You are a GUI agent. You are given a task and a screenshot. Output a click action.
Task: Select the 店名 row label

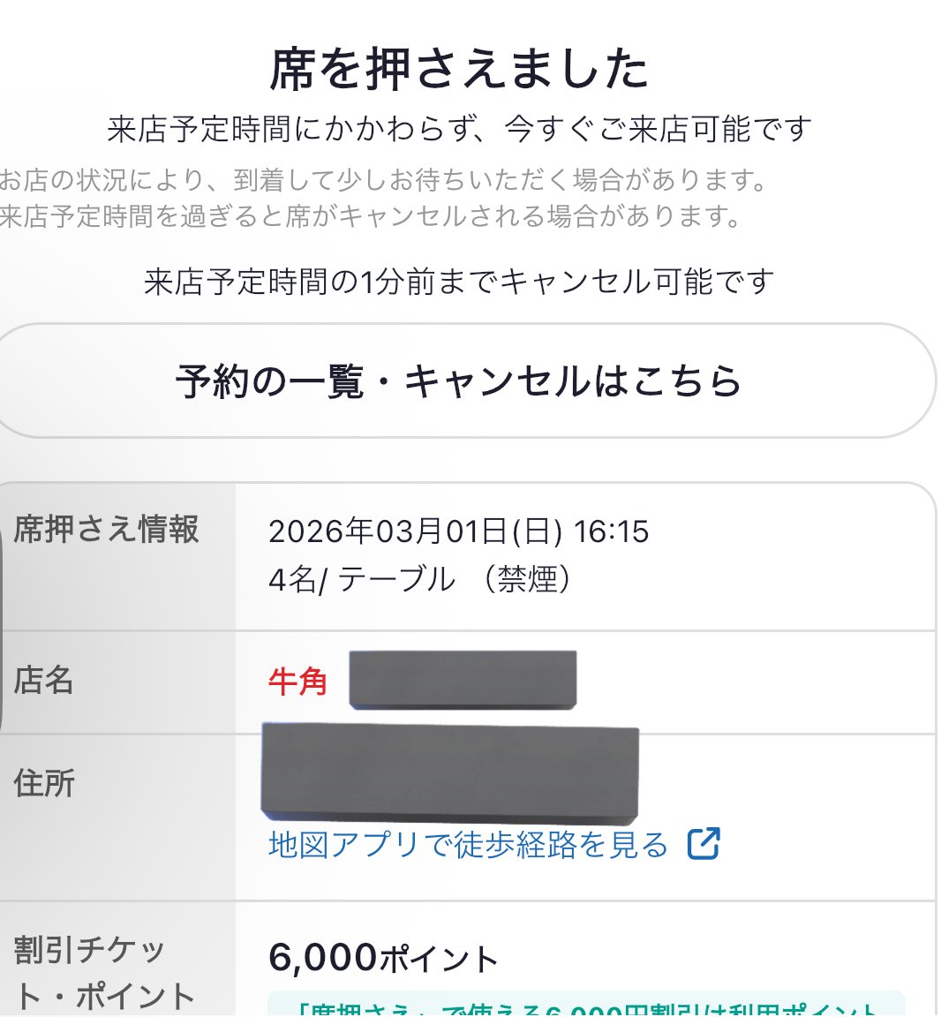tap(44, 681)
